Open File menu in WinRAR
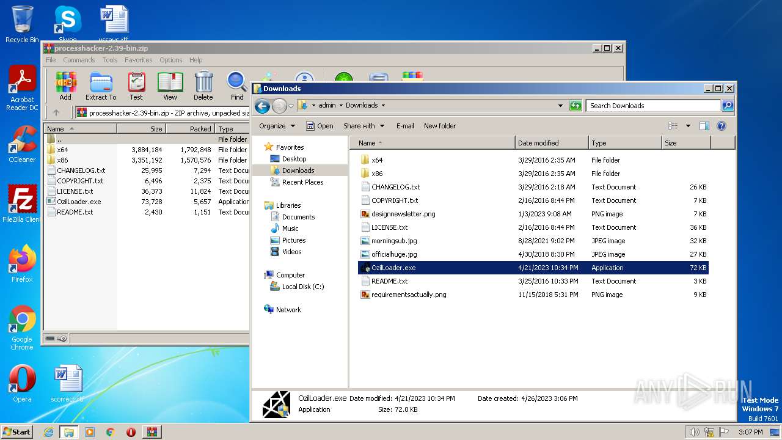This screenshot has height=440, width=782. pos(51,60)
